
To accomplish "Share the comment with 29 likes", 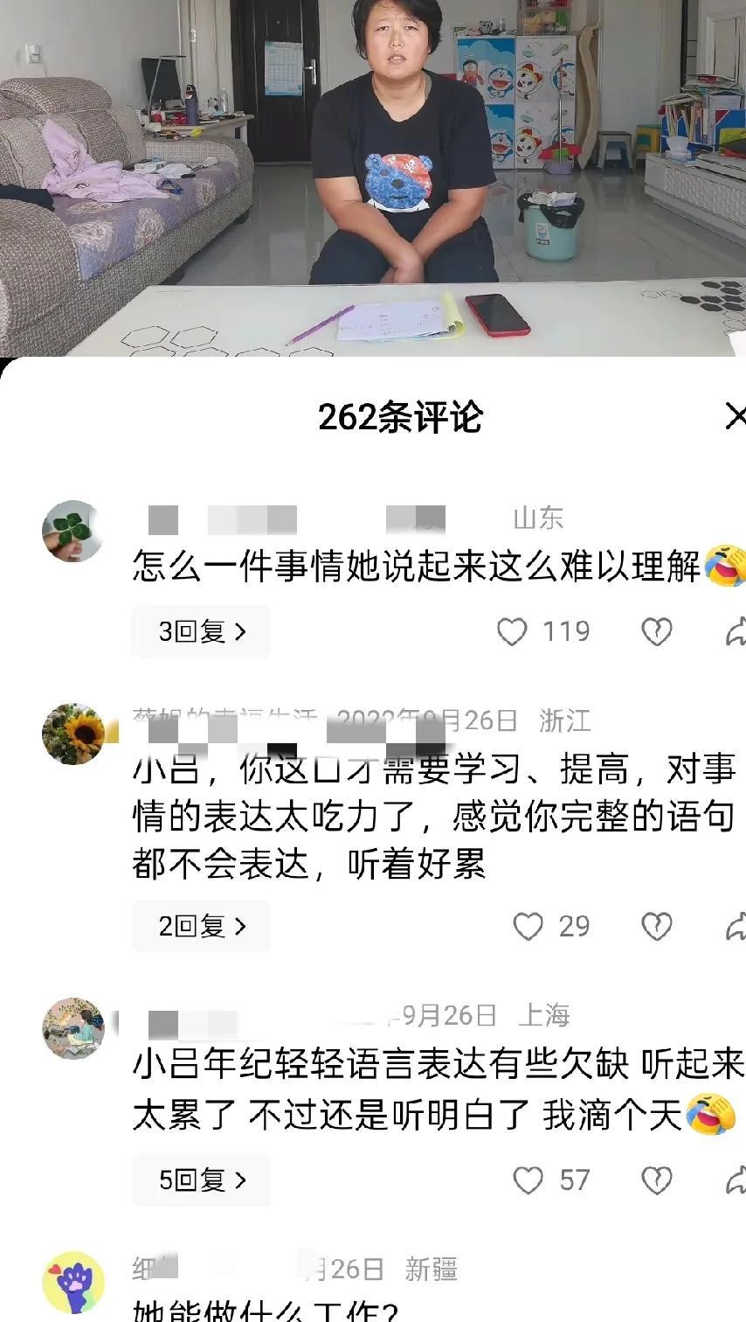I will (736, 927).
